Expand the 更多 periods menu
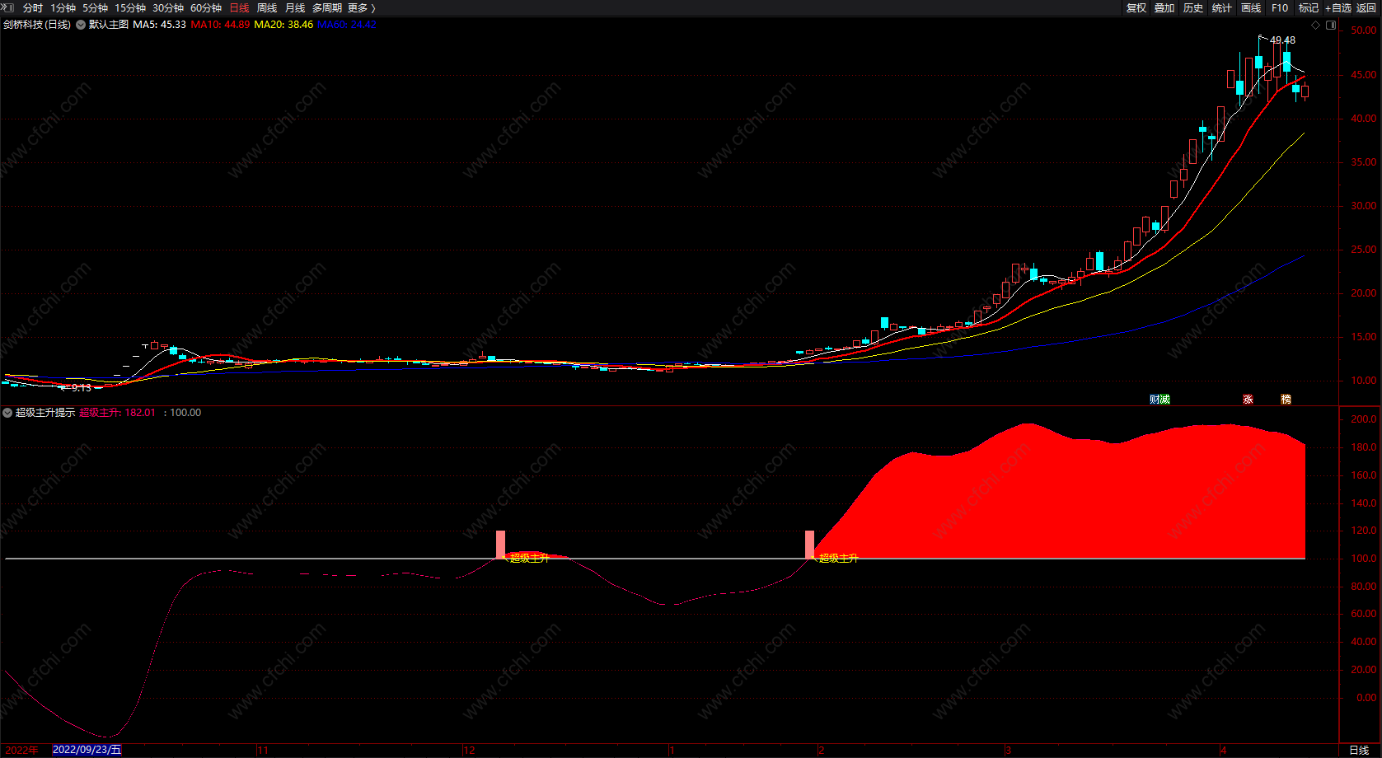1382x758 pixels. 361,8
